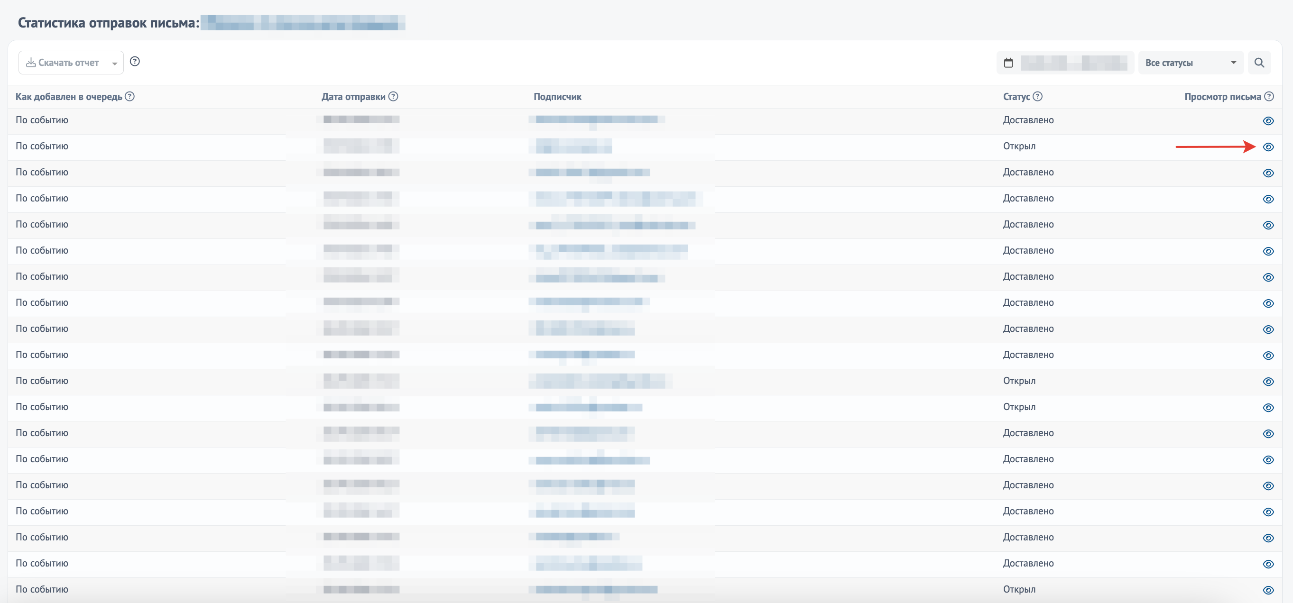Expand the 'Все статусы' status dropdown
Image resolution: width=1293 pixels, height=603 pixels.
tap(1191, 63)
